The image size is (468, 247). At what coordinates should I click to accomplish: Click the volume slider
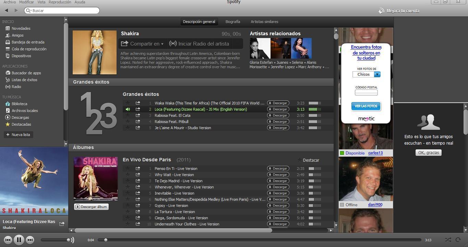(x=55, y=240)
